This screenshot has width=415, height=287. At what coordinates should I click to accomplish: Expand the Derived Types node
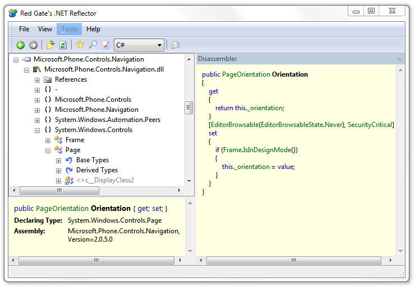pyautogui.click(x=58, y=171)
